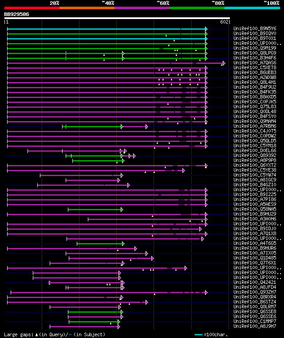Select the UniRef100_D0EL66 label
The image size is (284, 338).
coord(255,151)
